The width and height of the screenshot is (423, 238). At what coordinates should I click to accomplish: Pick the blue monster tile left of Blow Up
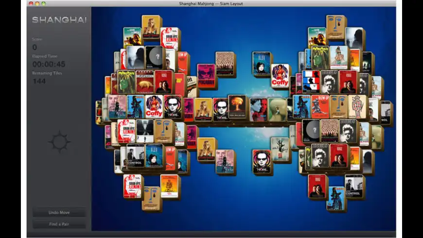[x=301, y=107]
